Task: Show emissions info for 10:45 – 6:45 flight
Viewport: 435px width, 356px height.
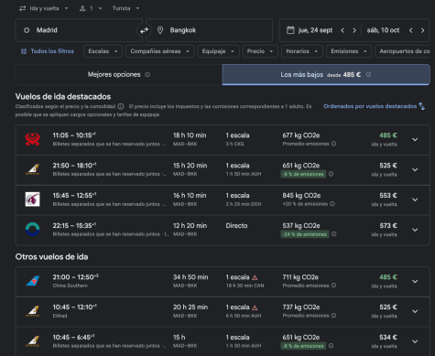Action: (x=331, y=346)
